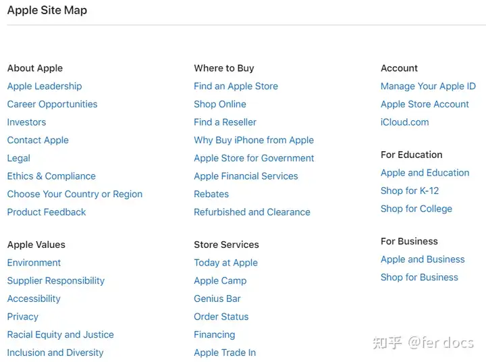Go to Apple and Business
486x362 pixels.
423,259
